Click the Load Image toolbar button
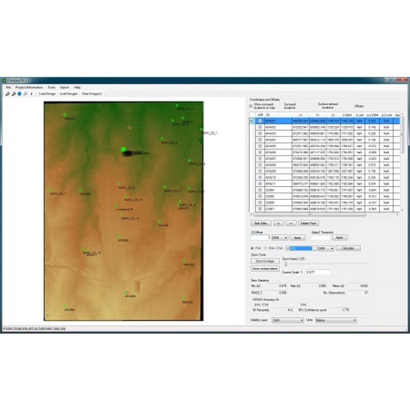This screenshot has width=410, height=410. pyautogui.click(x=47, y=94)
